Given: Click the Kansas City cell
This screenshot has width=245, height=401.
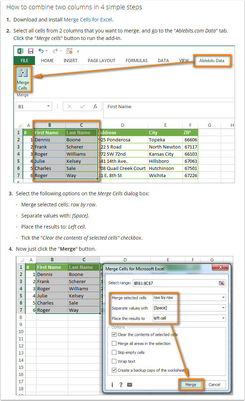Looking at the screenshot, I should coord(165,154).
